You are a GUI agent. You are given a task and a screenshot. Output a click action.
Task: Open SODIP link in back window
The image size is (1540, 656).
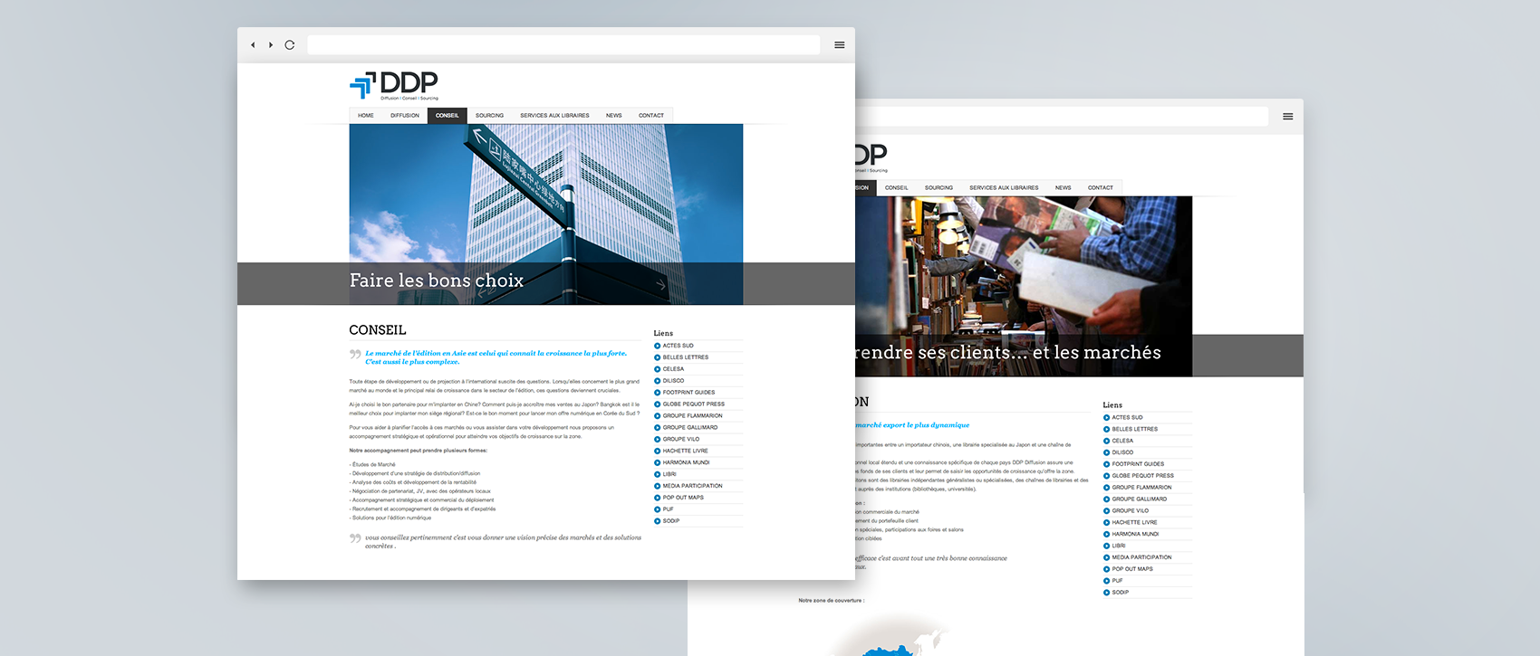(x=1121, y=593)
